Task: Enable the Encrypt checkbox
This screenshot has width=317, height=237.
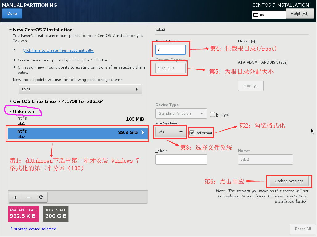Action: (x=212, y=114)
